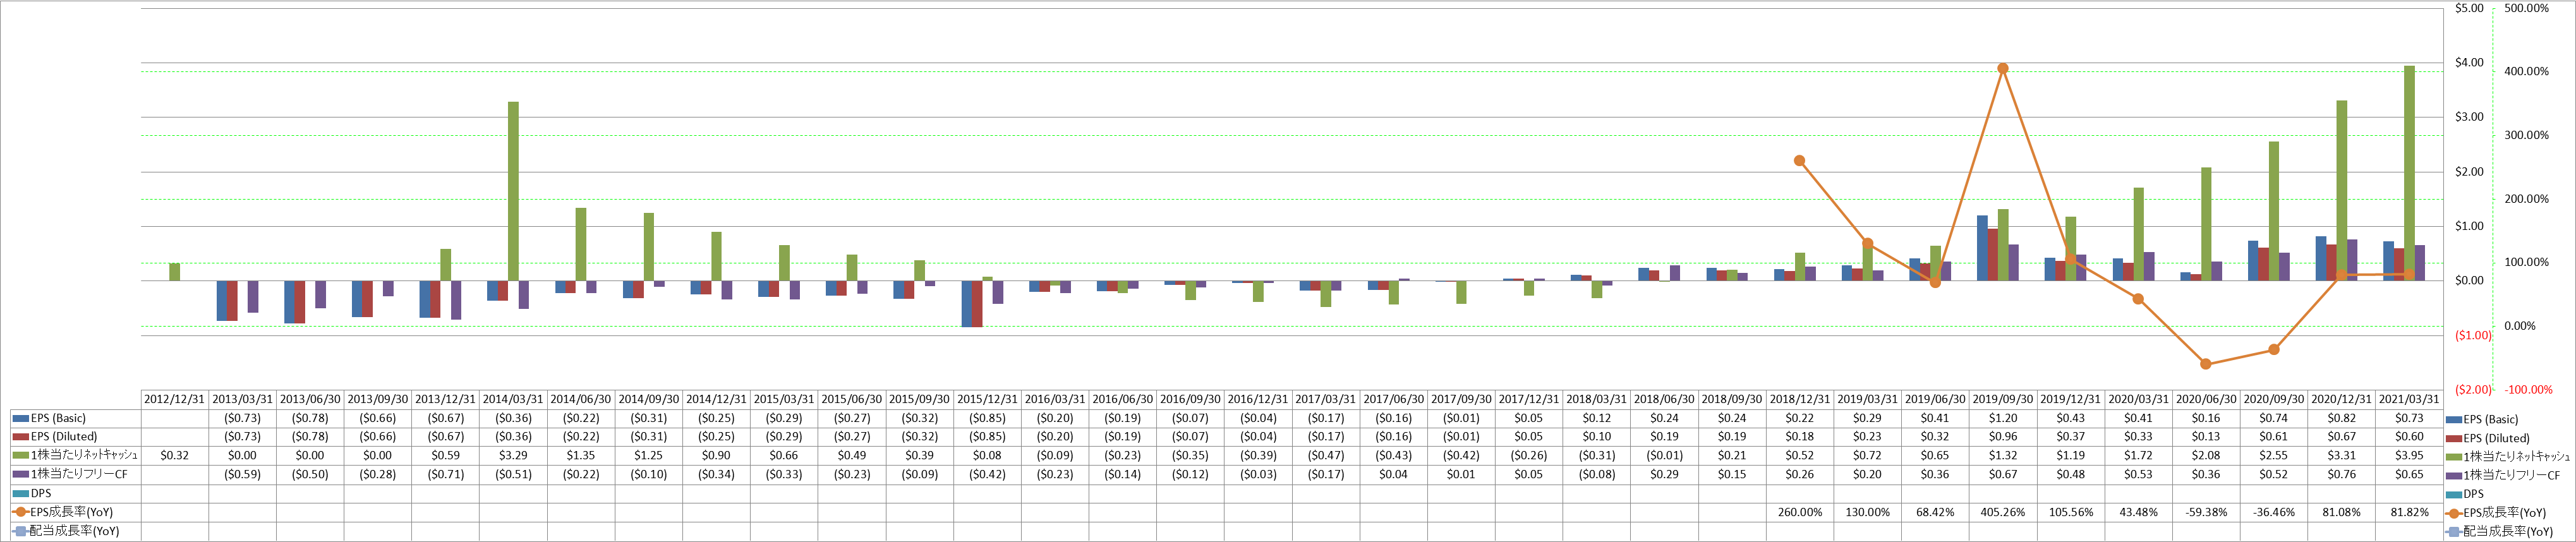Click the 2015/12/31 date column header
The height and width of the screenshot is (542, 2576).
point(987,399)
